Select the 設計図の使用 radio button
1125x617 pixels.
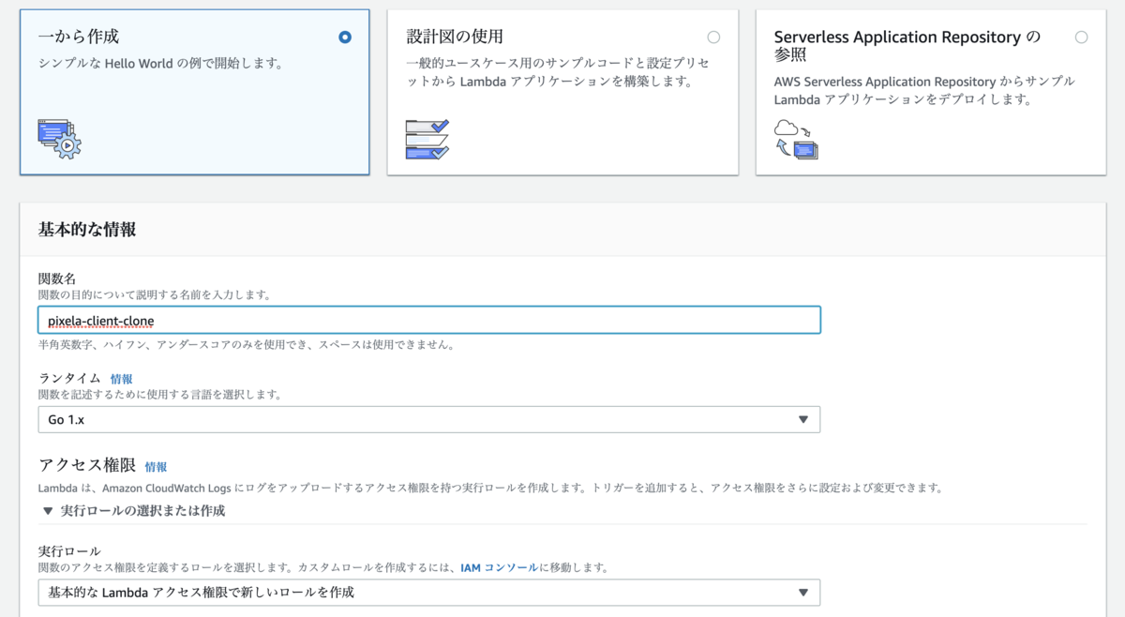[713, 38]
